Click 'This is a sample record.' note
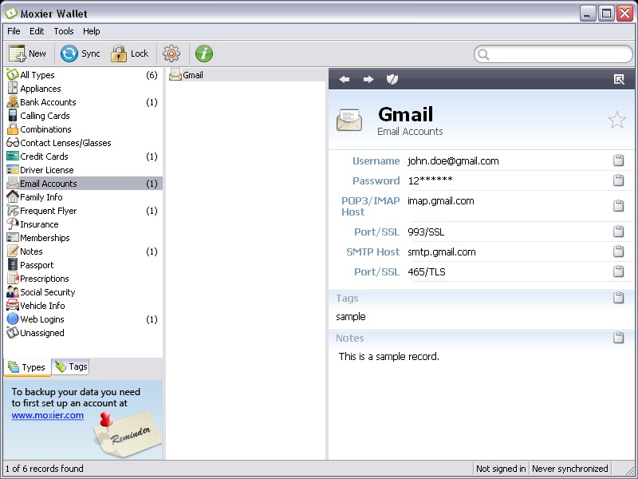 pyautogui.click(x=389, y=356)
